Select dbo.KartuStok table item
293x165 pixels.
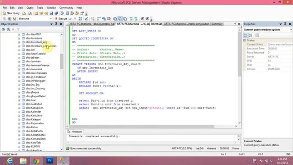point(34,115)
